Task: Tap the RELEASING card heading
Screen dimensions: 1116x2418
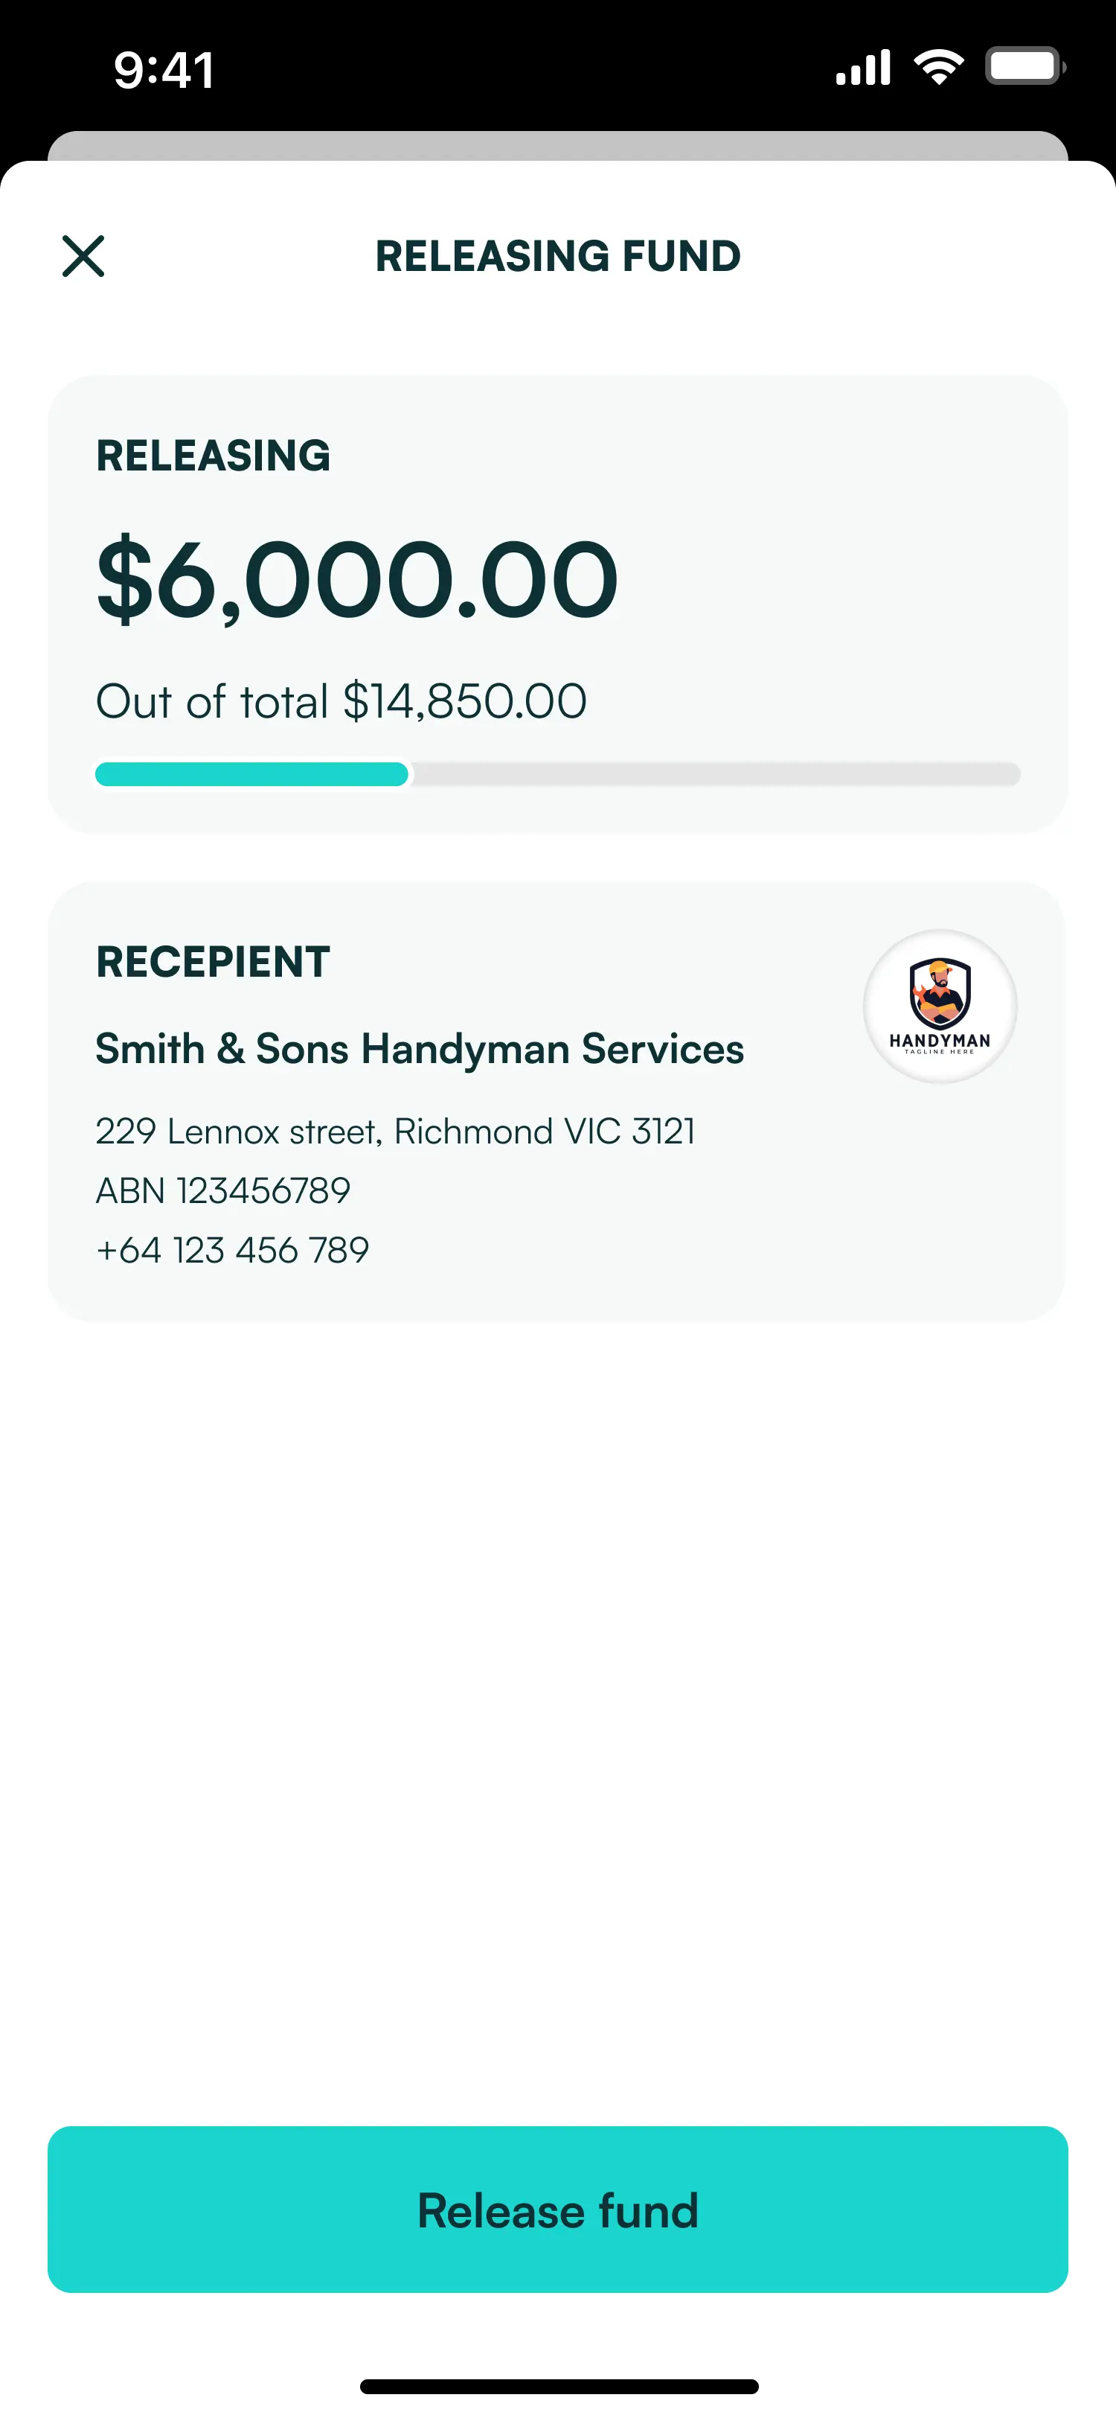Action: [213, 456]
